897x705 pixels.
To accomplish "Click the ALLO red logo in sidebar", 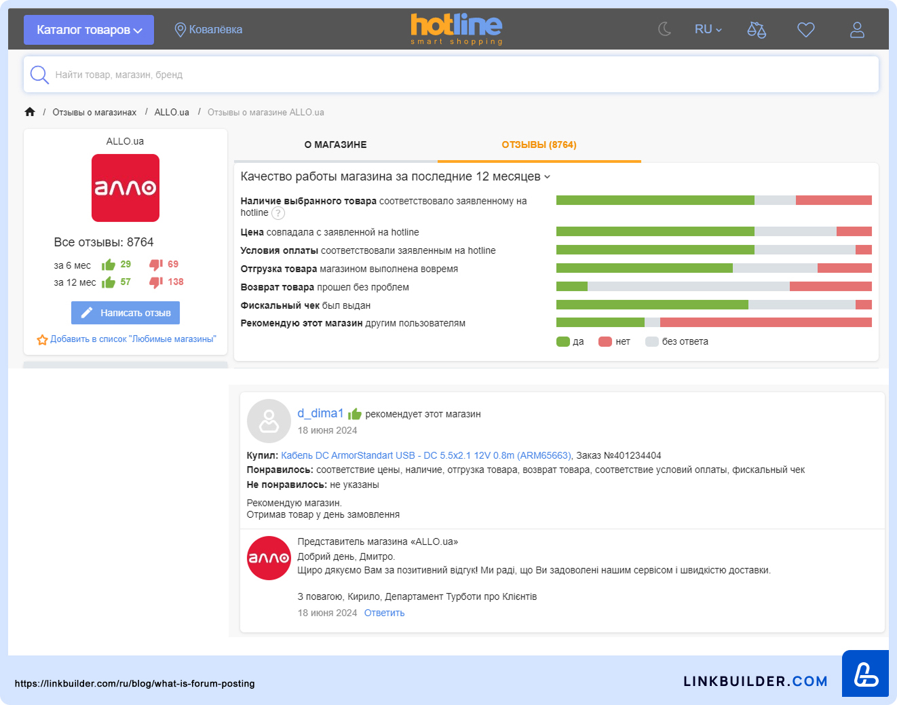I will point(126,188).
